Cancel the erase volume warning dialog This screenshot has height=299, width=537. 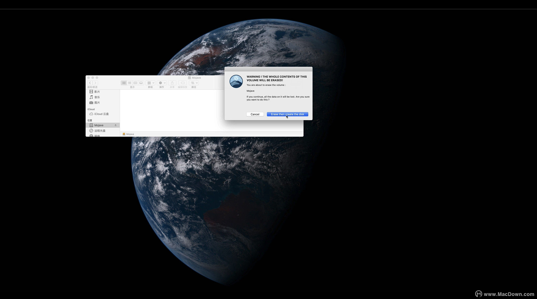click(255, 114)
